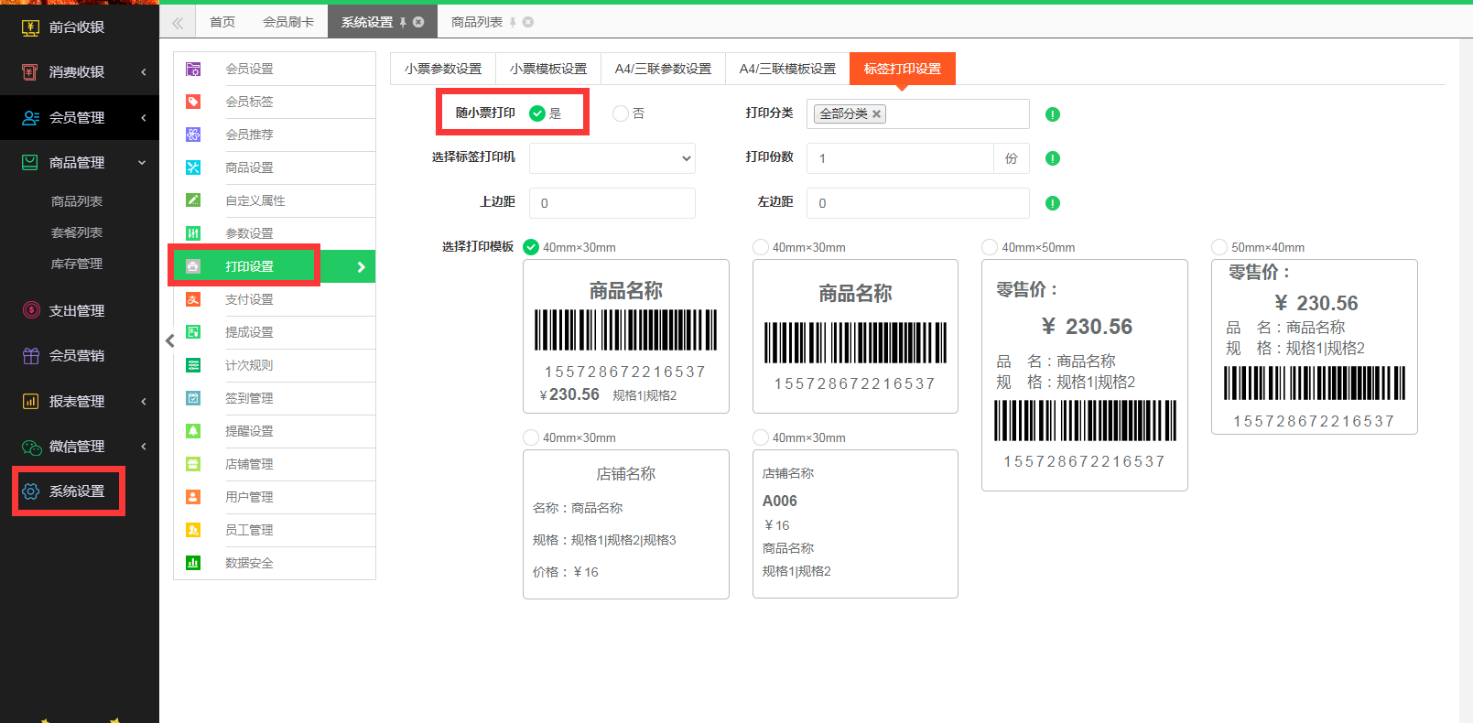Close the 系统设置 top tab
This screenshot has height=723, width=1473.
(418, 22)
